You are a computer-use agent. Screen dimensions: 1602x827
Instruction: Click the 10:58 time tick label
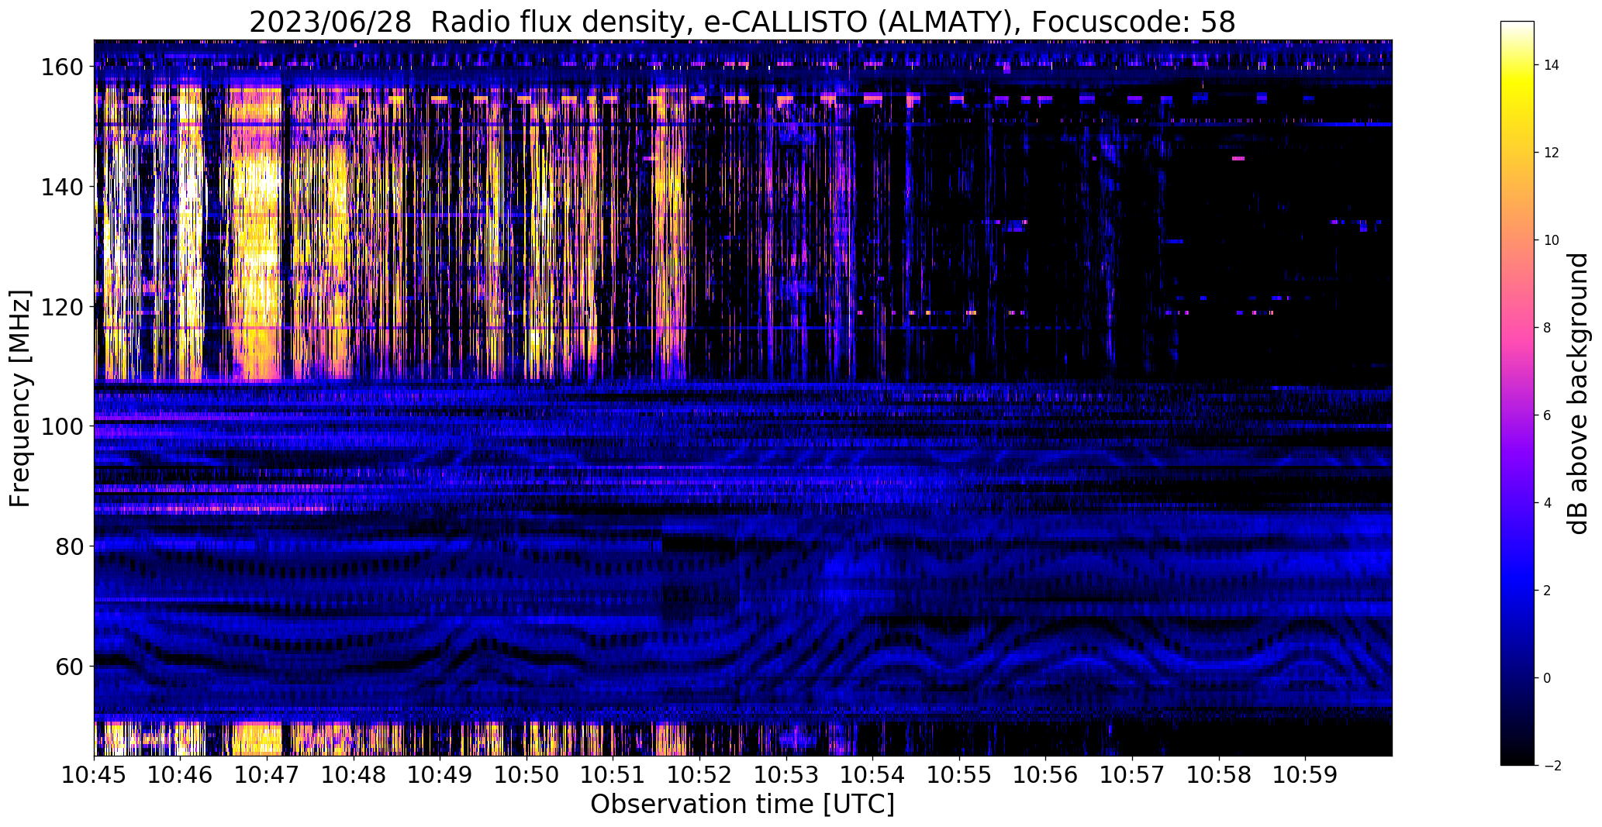pos(1219,774)
